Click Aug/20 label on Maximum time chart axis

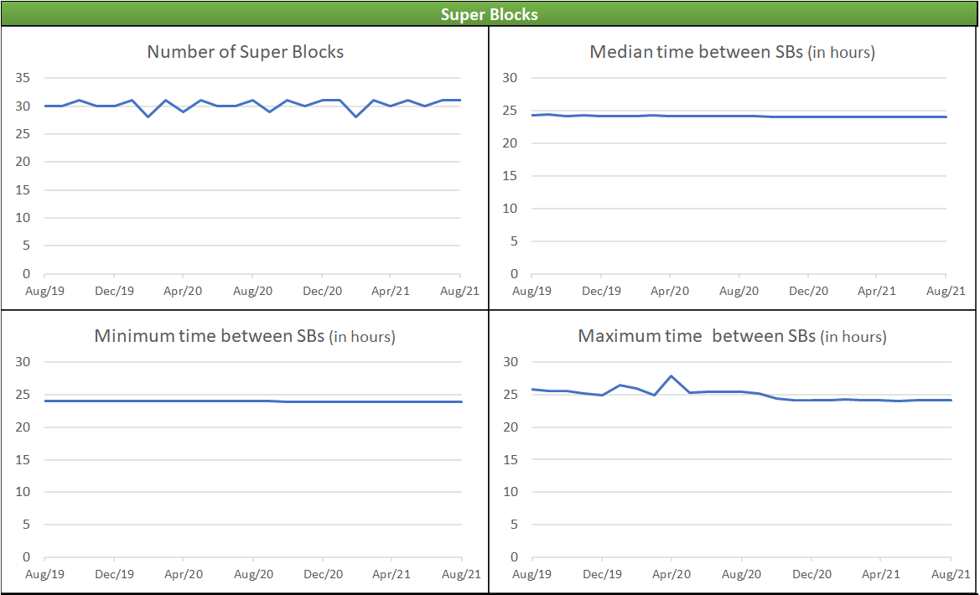(x=741, y=574)
